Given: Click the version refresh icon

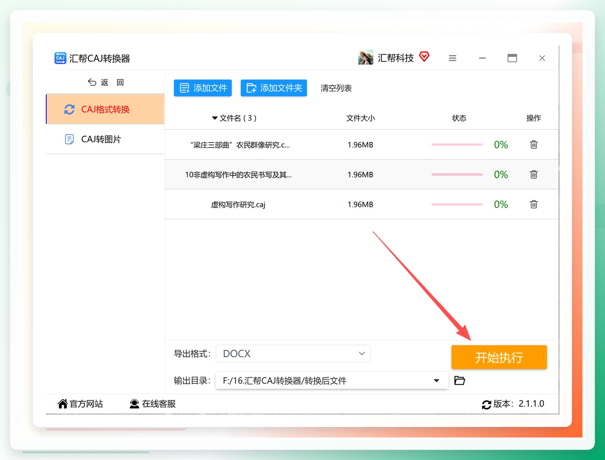Looking at the screenshot, I should pyautogui.click(x=486, y=405).
